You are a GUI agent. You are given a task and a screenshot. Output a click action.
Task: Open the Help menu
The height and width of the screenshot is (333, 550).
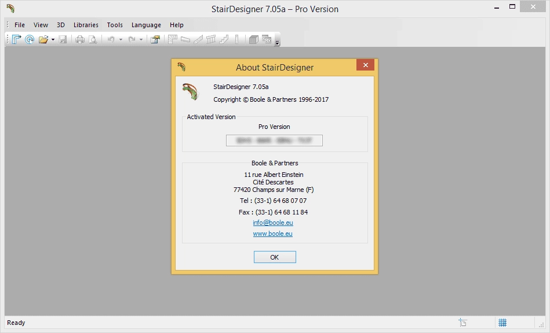(x=176, y=25)
